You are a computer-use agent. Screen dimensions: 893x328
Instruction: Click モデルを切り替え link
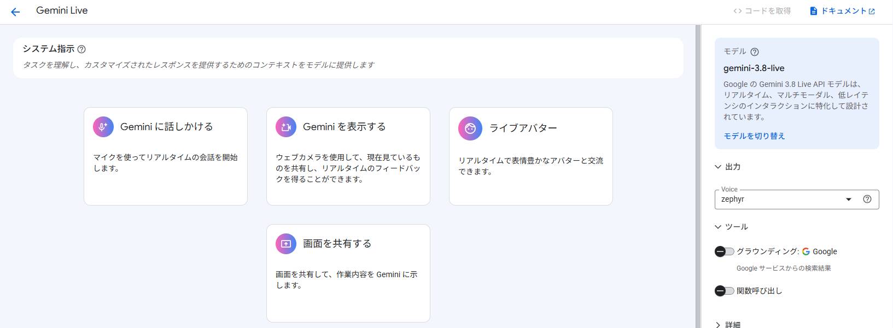point(754,136)
